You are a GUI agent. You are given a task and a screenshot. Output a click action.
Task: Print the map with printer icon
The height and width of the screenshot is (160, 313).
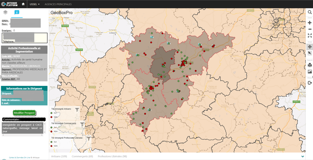[310, 65]
